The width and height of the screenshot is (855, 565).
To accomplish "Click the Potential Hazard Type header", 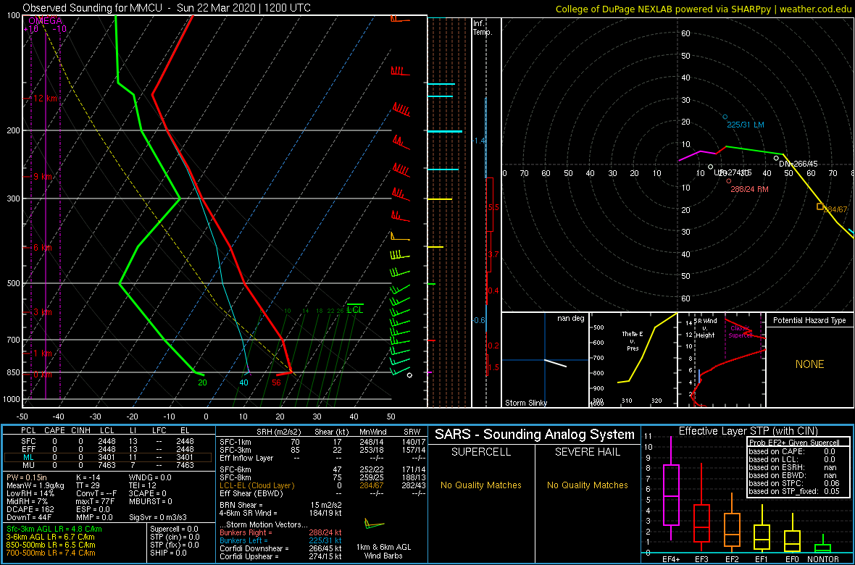I will point(810,320).
